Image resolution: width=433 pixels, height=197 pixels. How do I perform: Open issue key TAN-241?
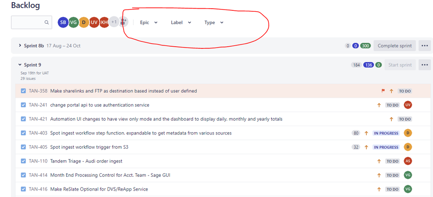coord(38,105)
